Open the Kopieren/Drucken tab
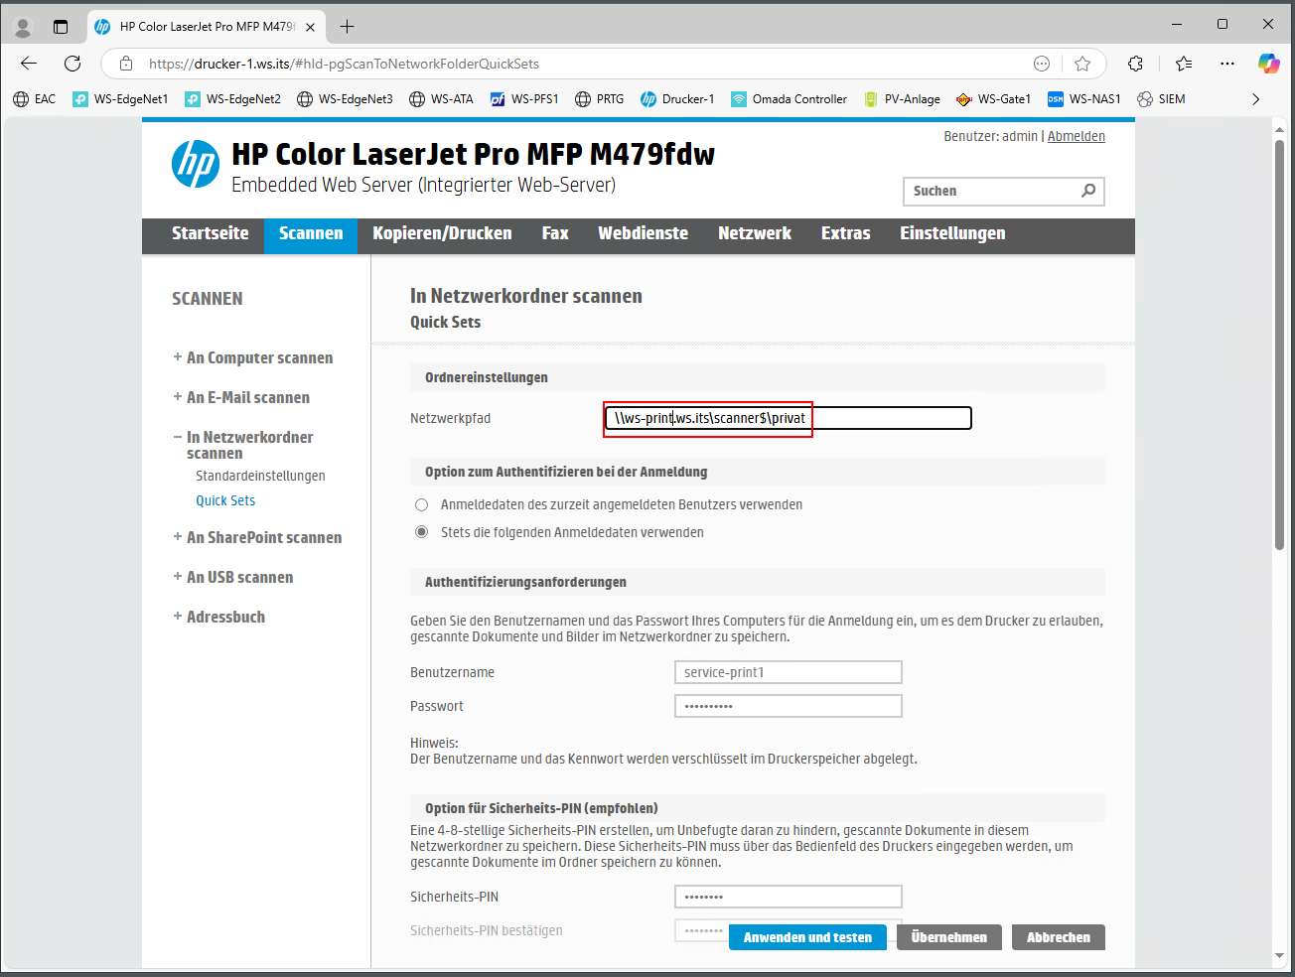Screen dimensions: 1295x977 442,233
